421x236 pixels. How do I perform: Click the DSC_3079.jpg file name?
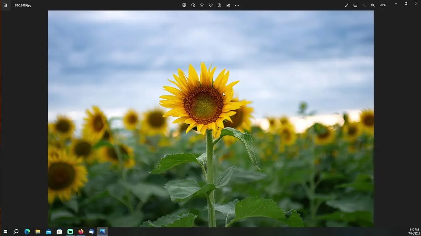(x=23, y=6)
